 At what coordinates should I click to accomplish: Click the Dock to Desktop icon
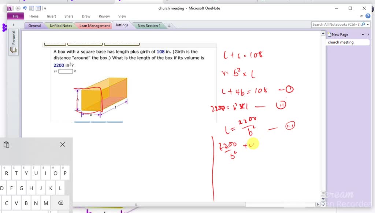pos(31,8)
